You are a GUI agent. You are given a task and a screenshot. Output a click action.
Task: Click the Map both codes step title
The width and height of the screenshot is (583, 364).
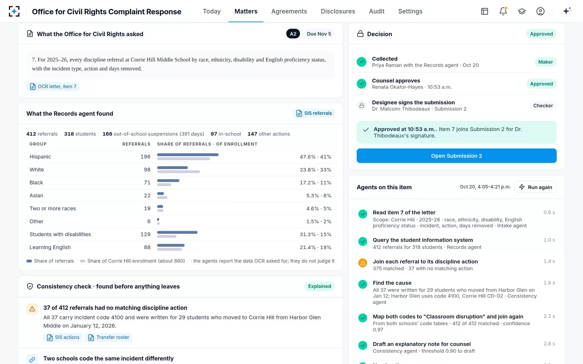[x=448, y=317]
